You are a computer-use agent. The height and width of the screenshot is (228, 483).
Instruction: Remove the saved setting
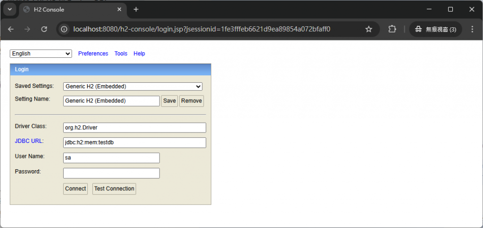(x=192, y=101)
